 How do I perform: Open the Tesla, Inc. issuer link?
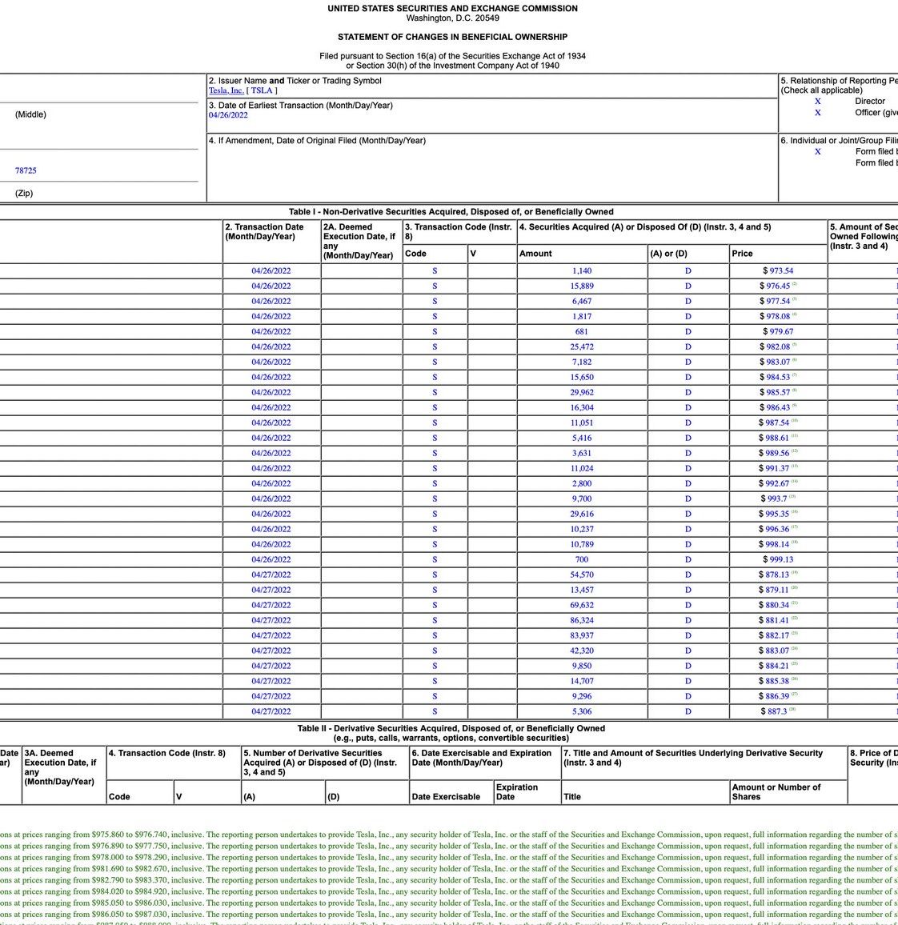(x=226, y=90)
